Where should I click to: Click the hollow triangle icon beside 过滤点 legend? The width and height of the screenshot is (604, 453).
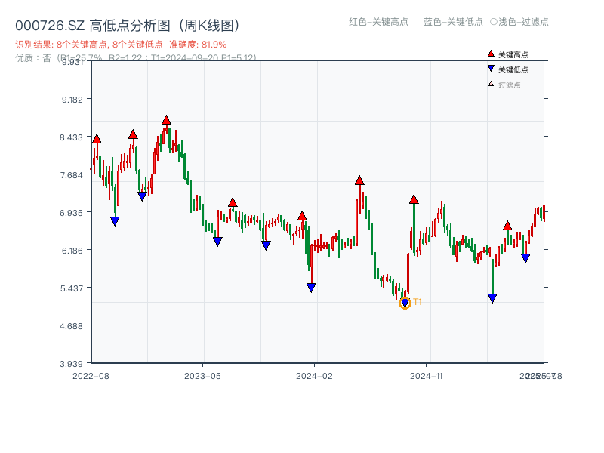pyautogui.click(x=491, y=84)
